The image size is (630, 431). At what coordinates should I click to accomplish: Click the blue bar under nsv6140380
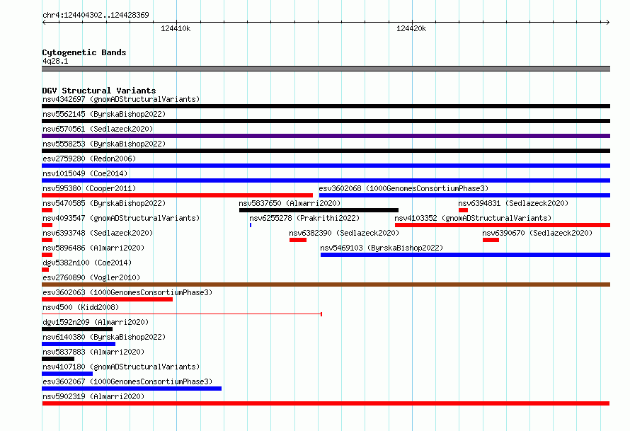pyautogui.click(x=79, y=344)
